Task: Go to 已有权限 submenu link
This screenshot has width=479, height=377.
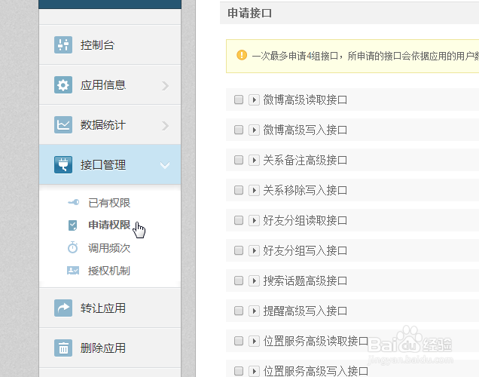Action: tap(109, 203)
